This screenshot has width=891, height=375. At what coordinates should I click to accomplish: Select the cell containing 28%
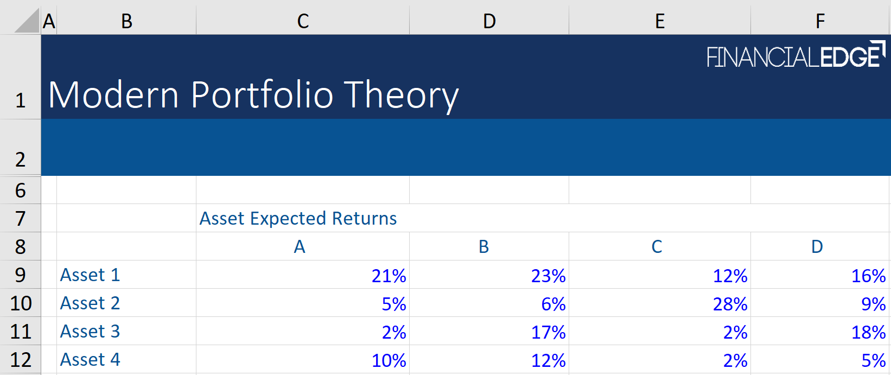659,303
